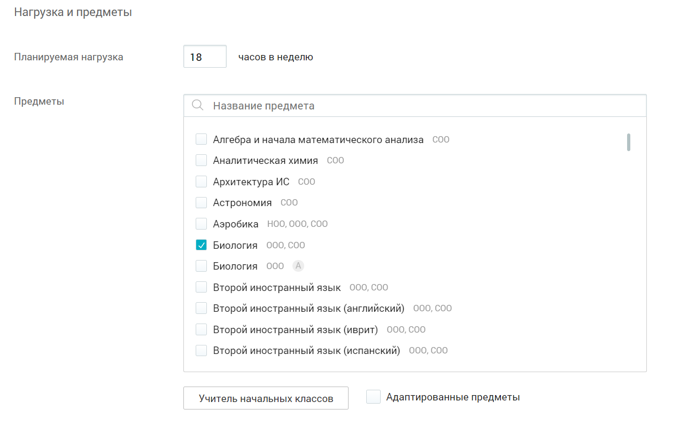Tick Второй иностранный язык (иврит) checkbox
Viewport: 695px width, 433px height.
[201, 329]
